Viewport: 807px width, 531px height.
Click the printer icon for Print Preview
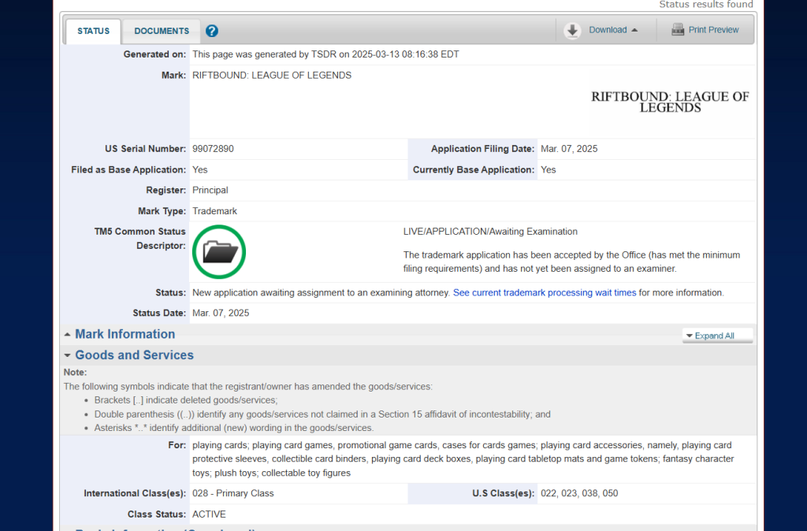(678, 30)
